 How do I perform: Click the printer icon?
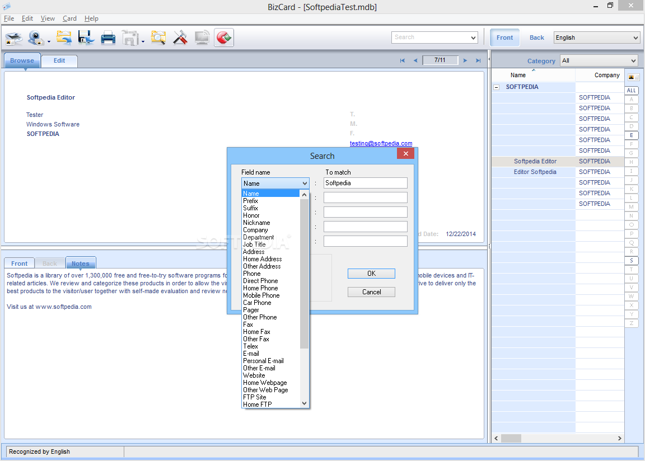pyautogui.click(x=108, y=38)
